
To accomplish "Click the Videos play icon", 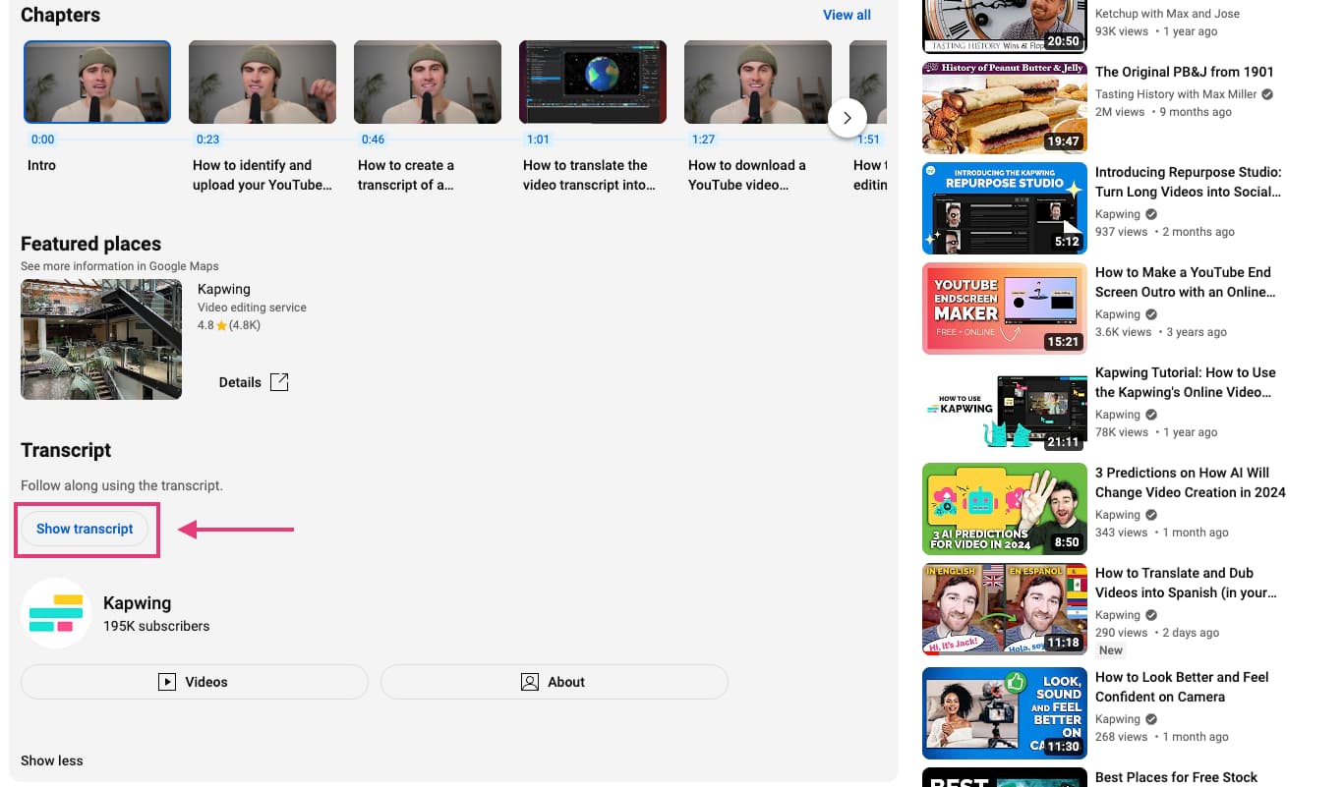I will click(167, 682).
